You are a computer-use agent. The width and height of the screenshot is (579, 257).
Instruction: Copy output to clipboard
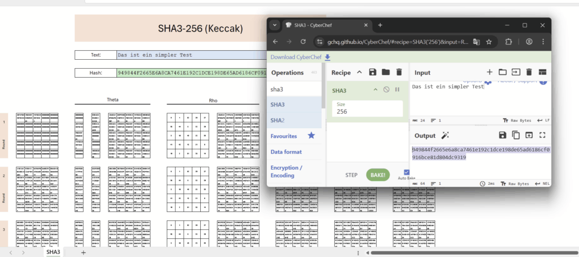pos(516,135)
